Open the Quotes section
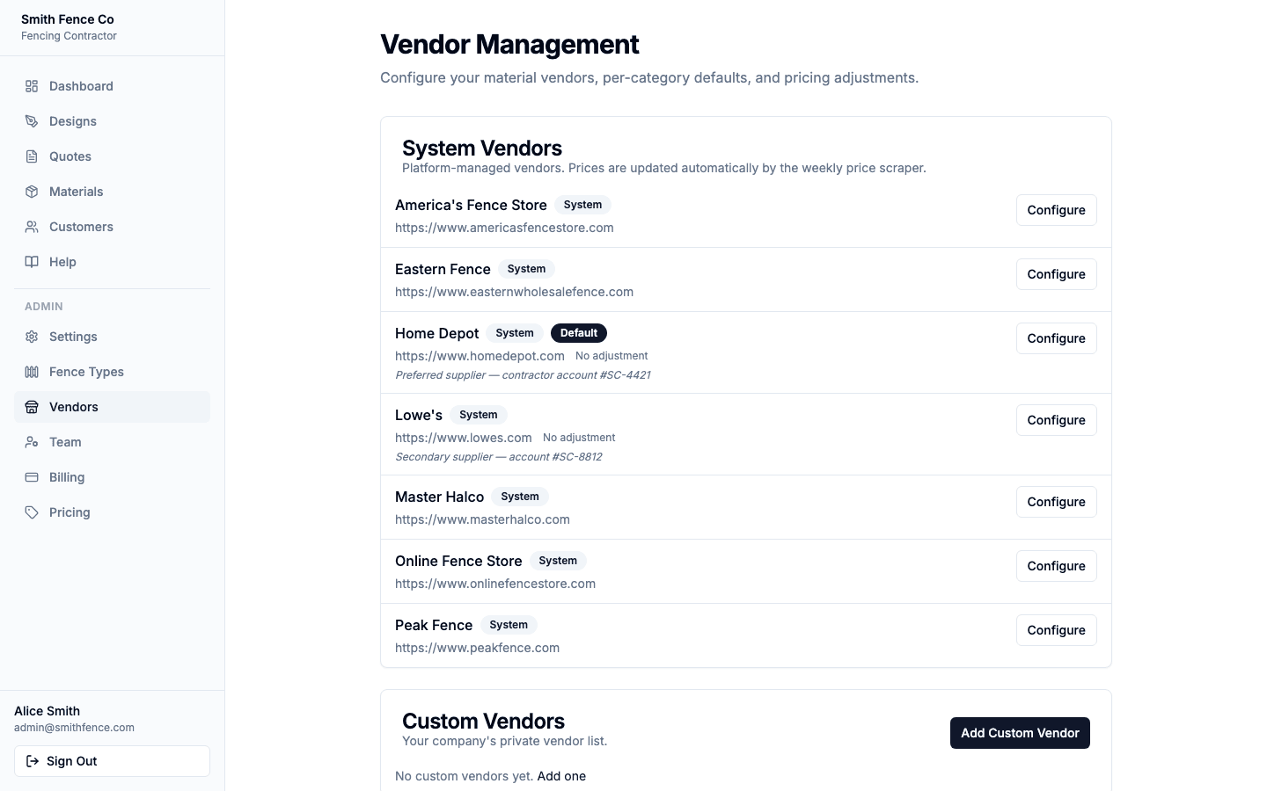The width and height of the screenshot is (1267, 791). pyautogui.click(x=112, y=156)
